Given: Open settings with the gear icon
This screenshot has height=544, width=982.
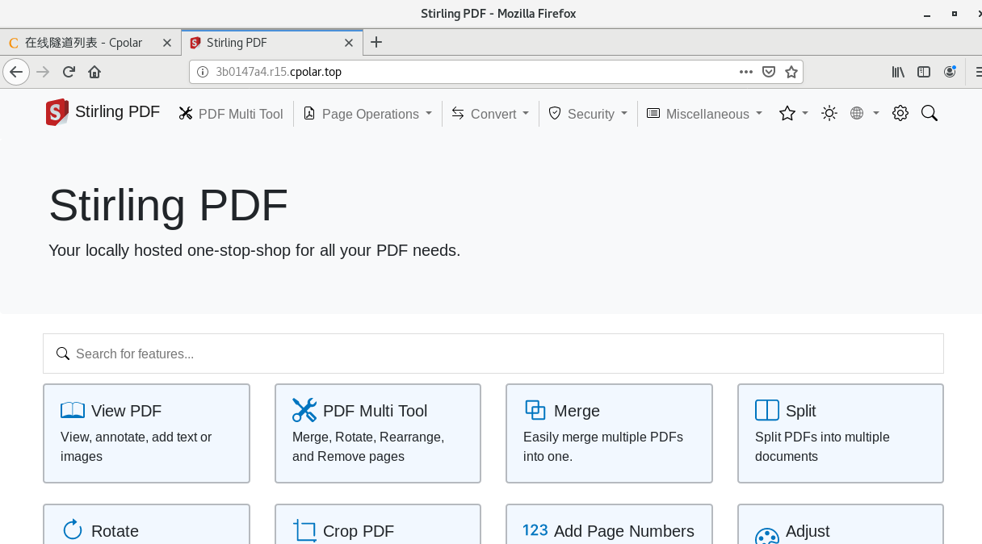Looking at the screenshot, I should point(900,114).
